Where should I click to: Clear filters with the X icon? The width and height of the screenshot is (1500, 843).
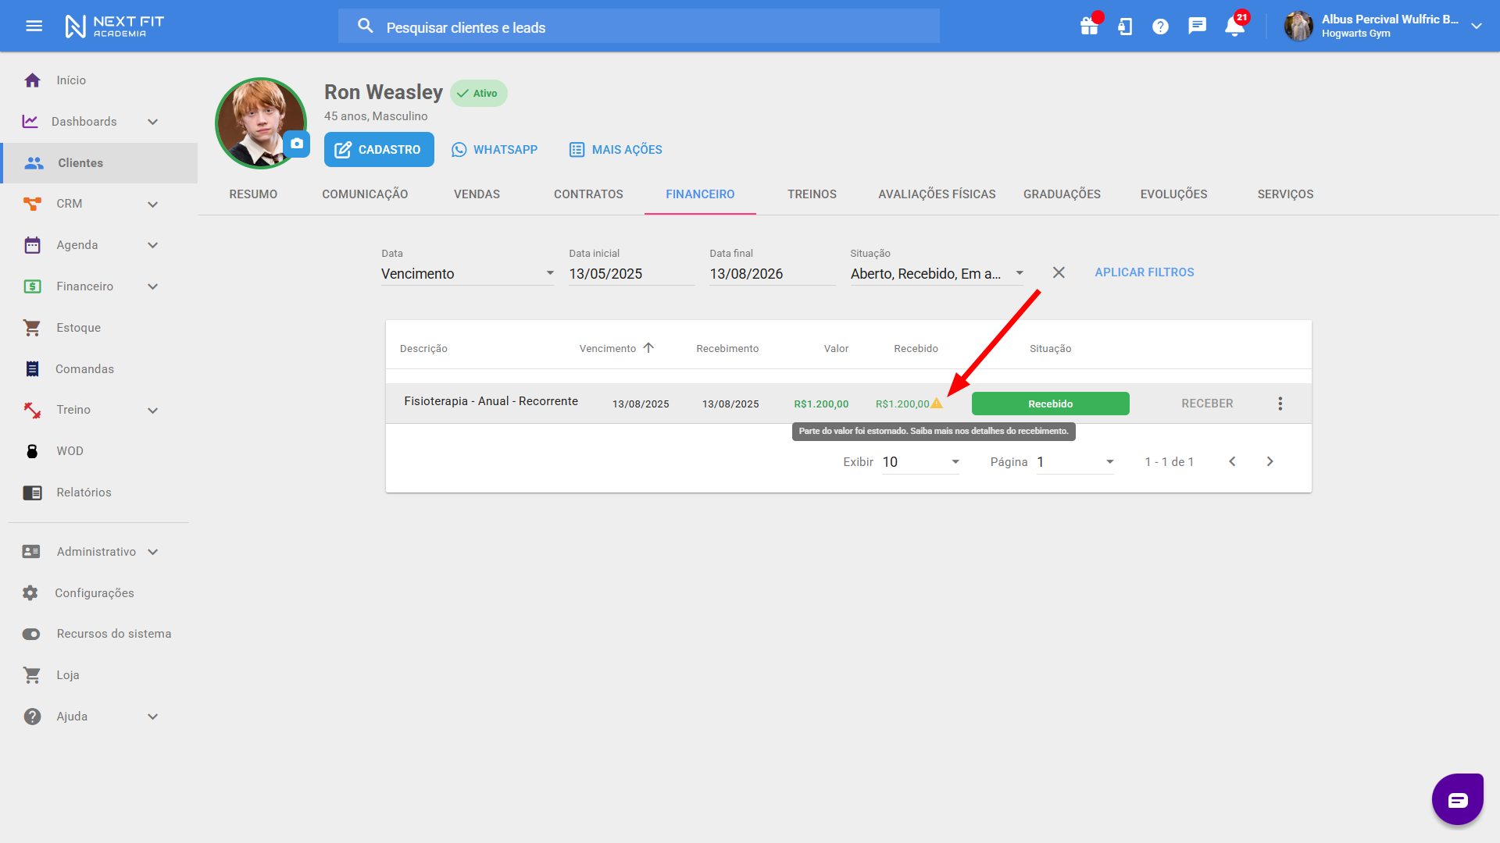click(1059, 272)
